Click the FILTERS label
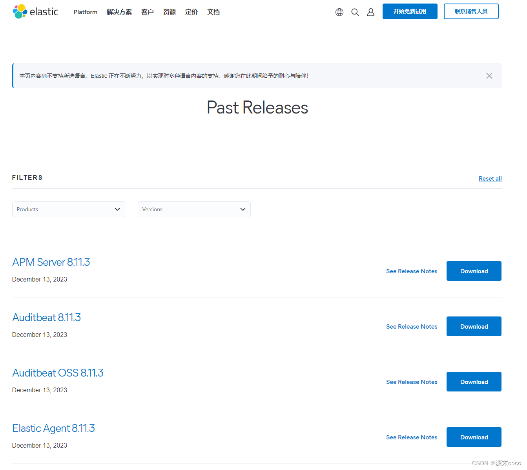527x470 pixels. coord(27,177)
